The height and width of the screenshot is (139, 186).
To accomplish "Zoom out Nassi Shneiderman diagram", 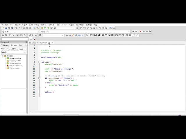I will (x=130, y=35).
